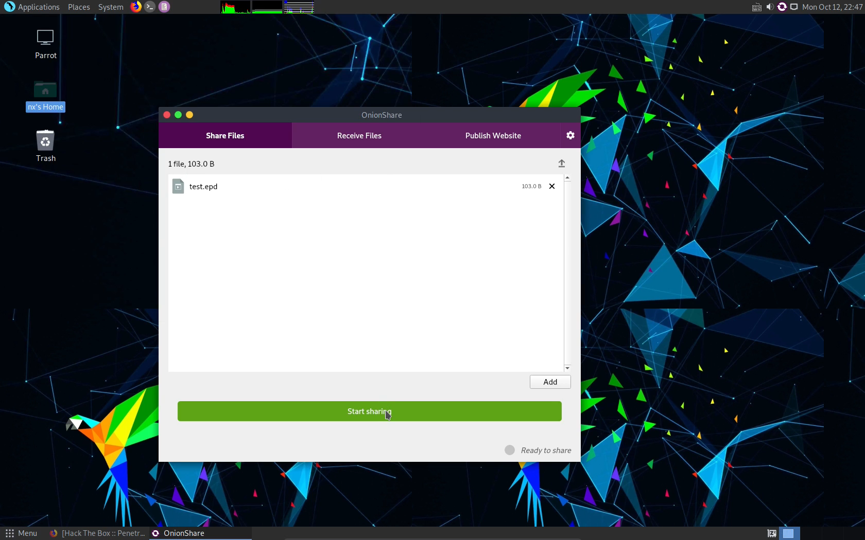The width and height of the screenshot is (865, 540).
Task: Switch to the Publish Website tab
Action: pyautogui.click(x=493, y=135)
